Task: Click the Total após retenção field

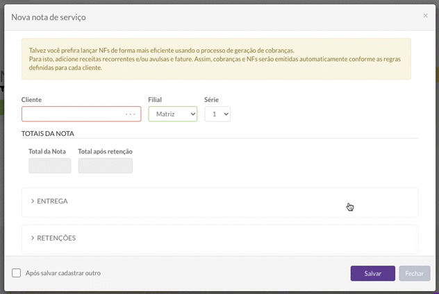Action: (x=106, y=166)
